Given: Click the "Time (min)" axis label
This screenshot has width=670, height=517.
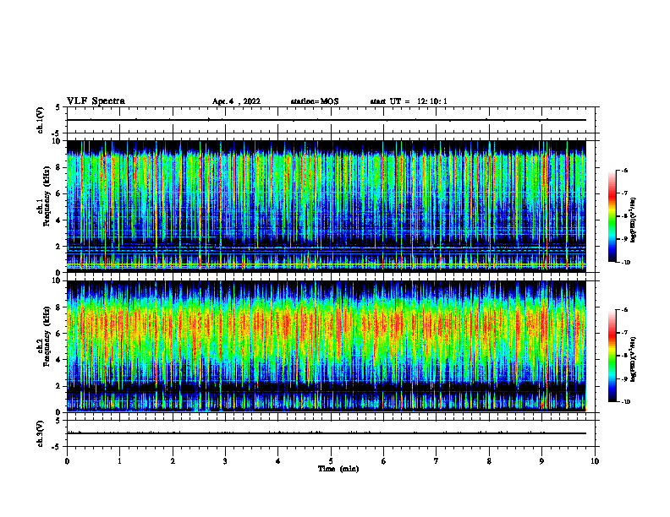Looking at the screenshot, I should pos(338,469).
